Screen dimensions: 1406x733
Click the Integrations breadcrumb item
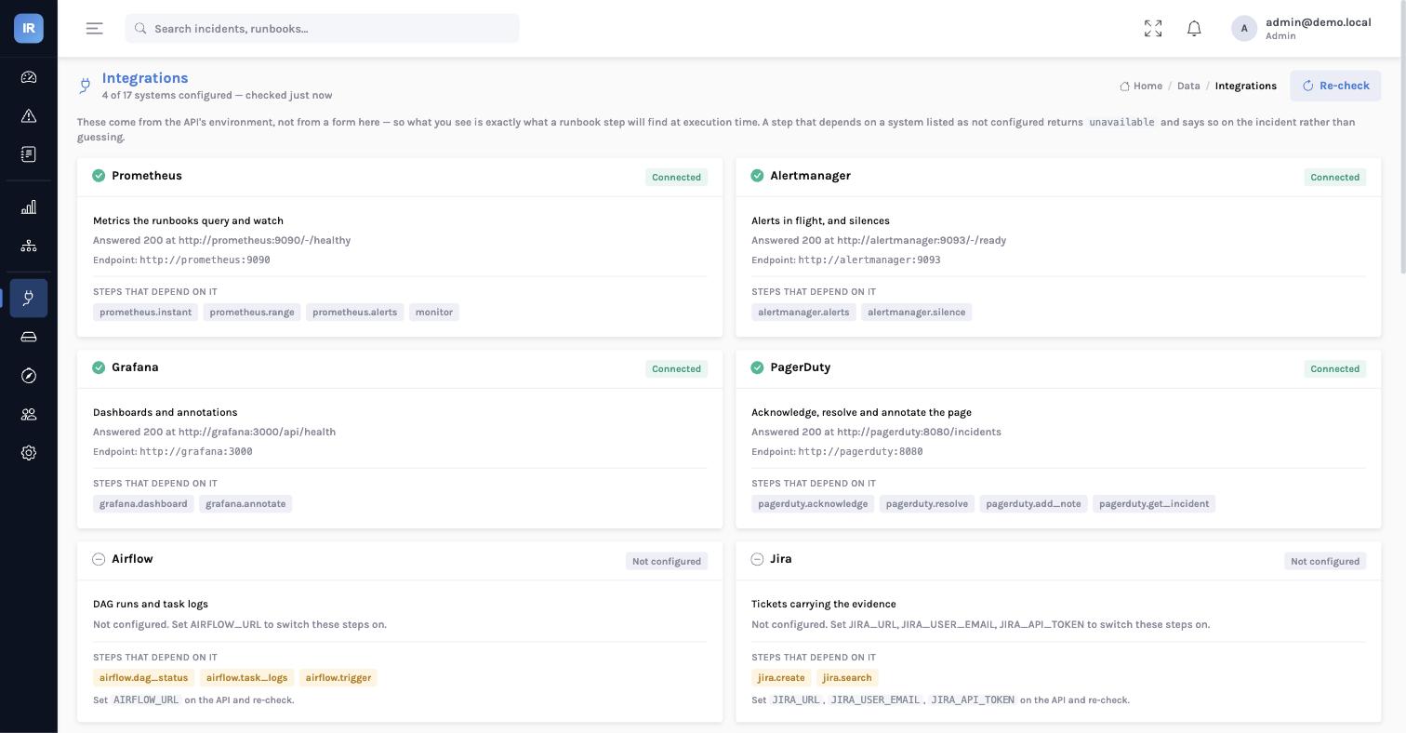pos(1246,86)
